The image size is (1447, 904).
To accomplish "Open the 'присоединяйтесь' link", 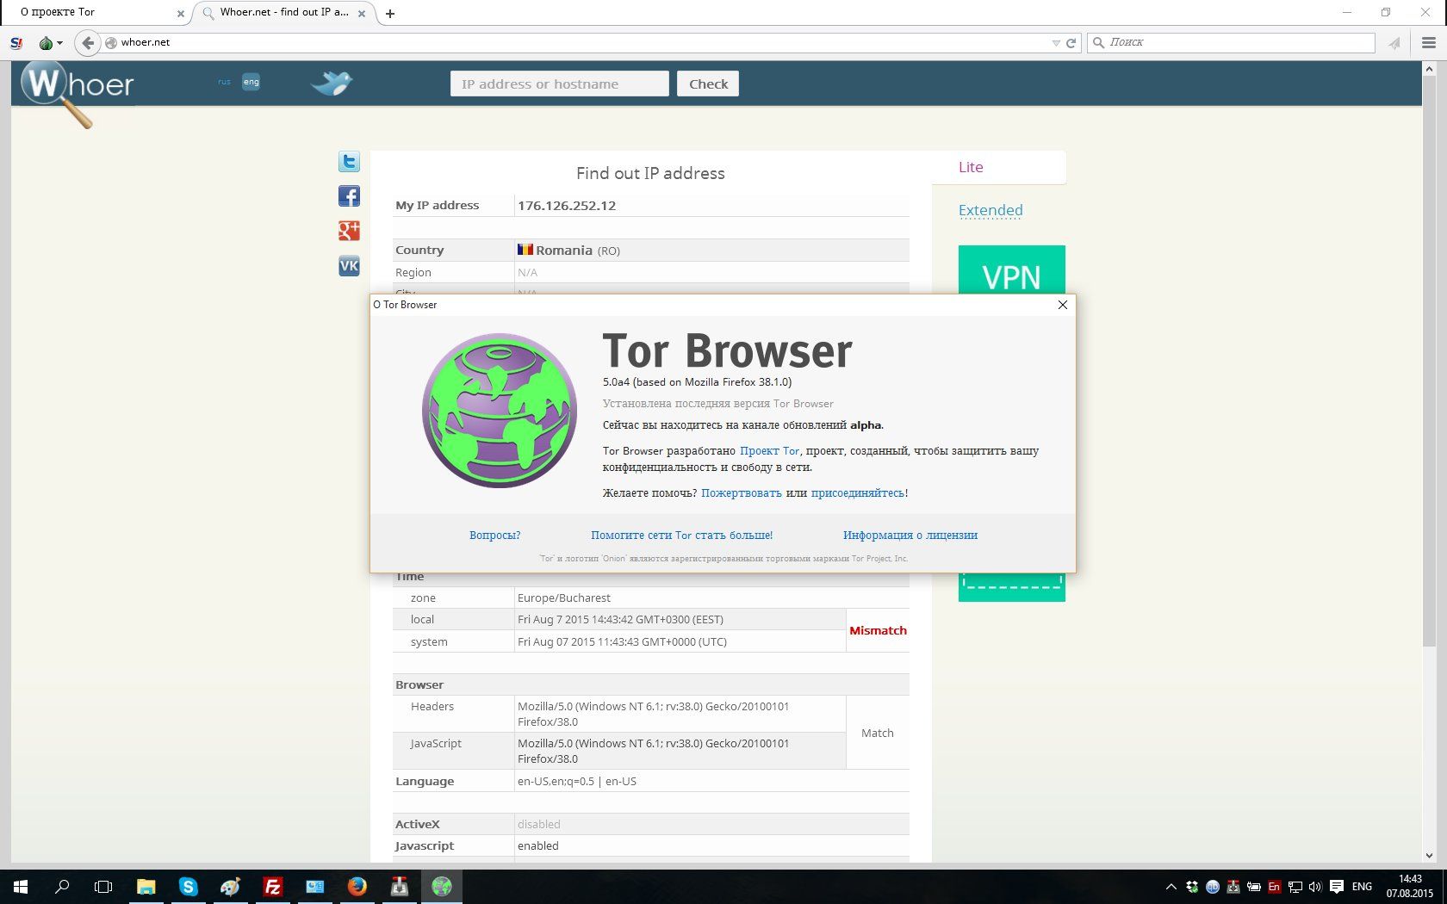I will 857,493.
